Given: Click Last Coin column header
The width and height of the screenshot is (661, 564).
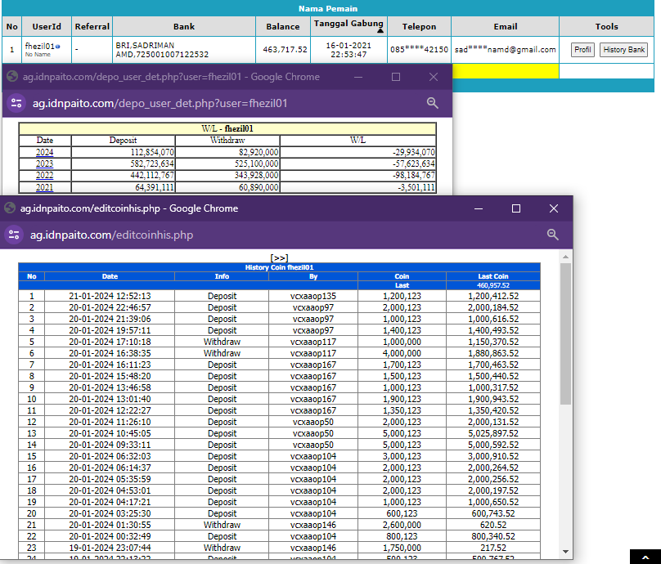Looking at the screenshot, I should click(492, 276).
